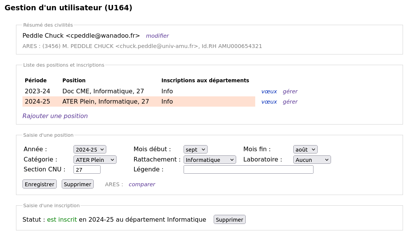This screenshot has width=419, height=235.
Task: Click Supprimer beside the inscription status
Action: pos(230,219)
